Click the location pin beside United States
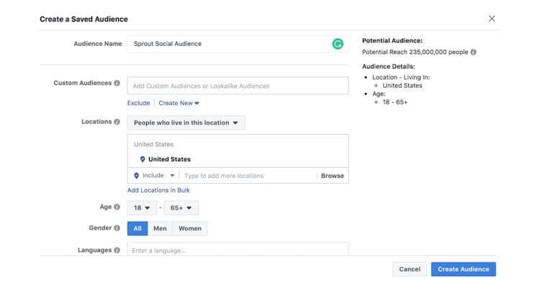 143,159
